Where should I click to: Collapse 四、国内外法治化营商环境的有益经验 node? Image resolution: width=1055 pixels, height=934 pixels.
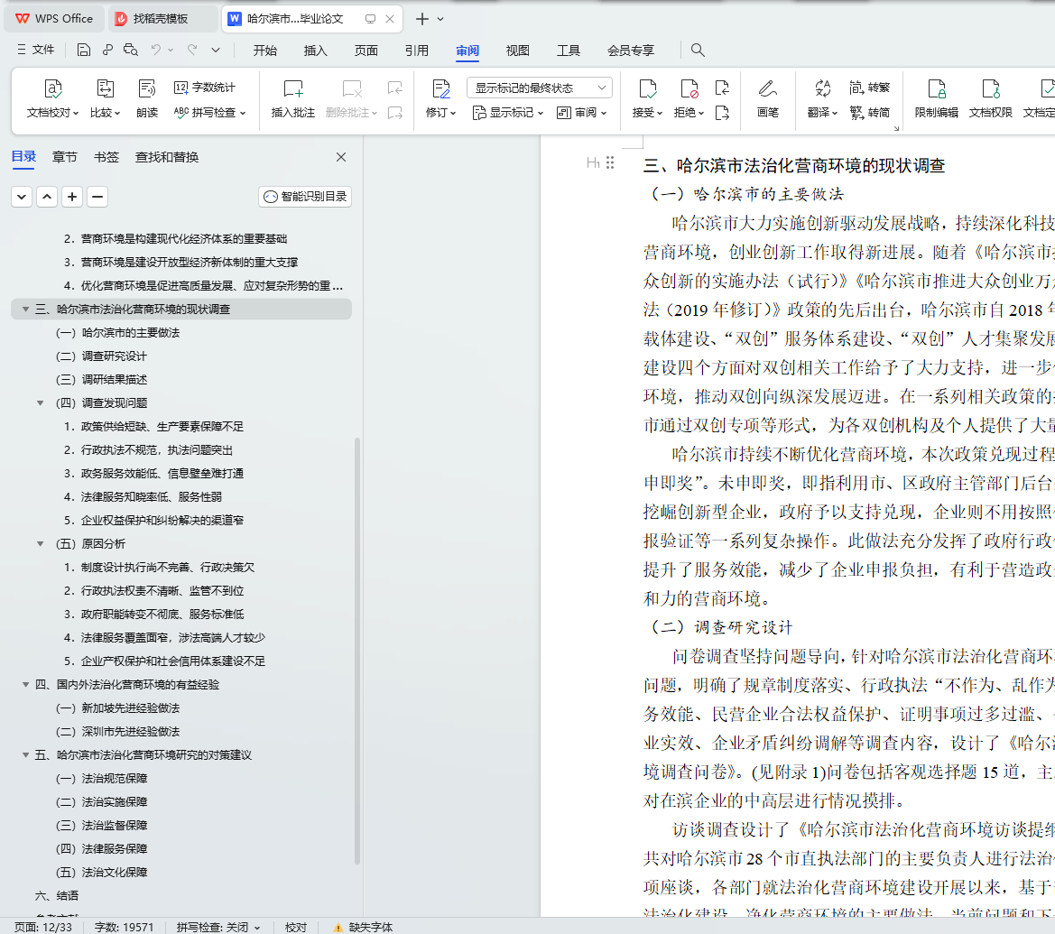coord(25,684)
